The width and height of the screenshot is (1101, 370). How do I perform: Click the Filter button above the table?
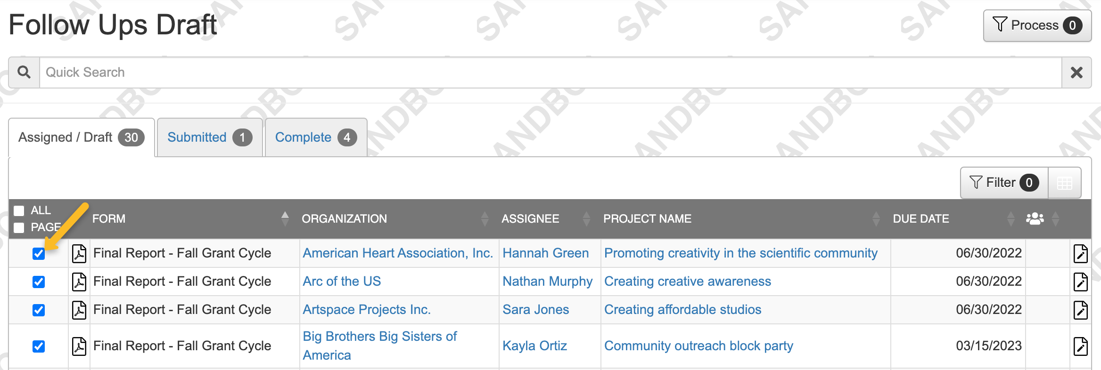pyautogui.click(x=1004, y=183)
